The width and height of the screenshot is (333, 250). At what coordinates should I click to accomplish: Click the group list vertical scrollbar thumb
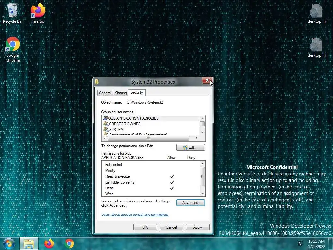click(x=202, y=124)
